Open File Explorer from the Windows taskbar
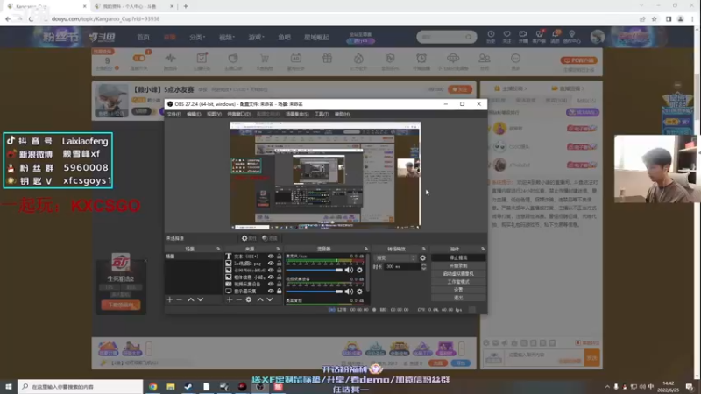Viewport: 701px width, 394px height. [x=171, y=387]
